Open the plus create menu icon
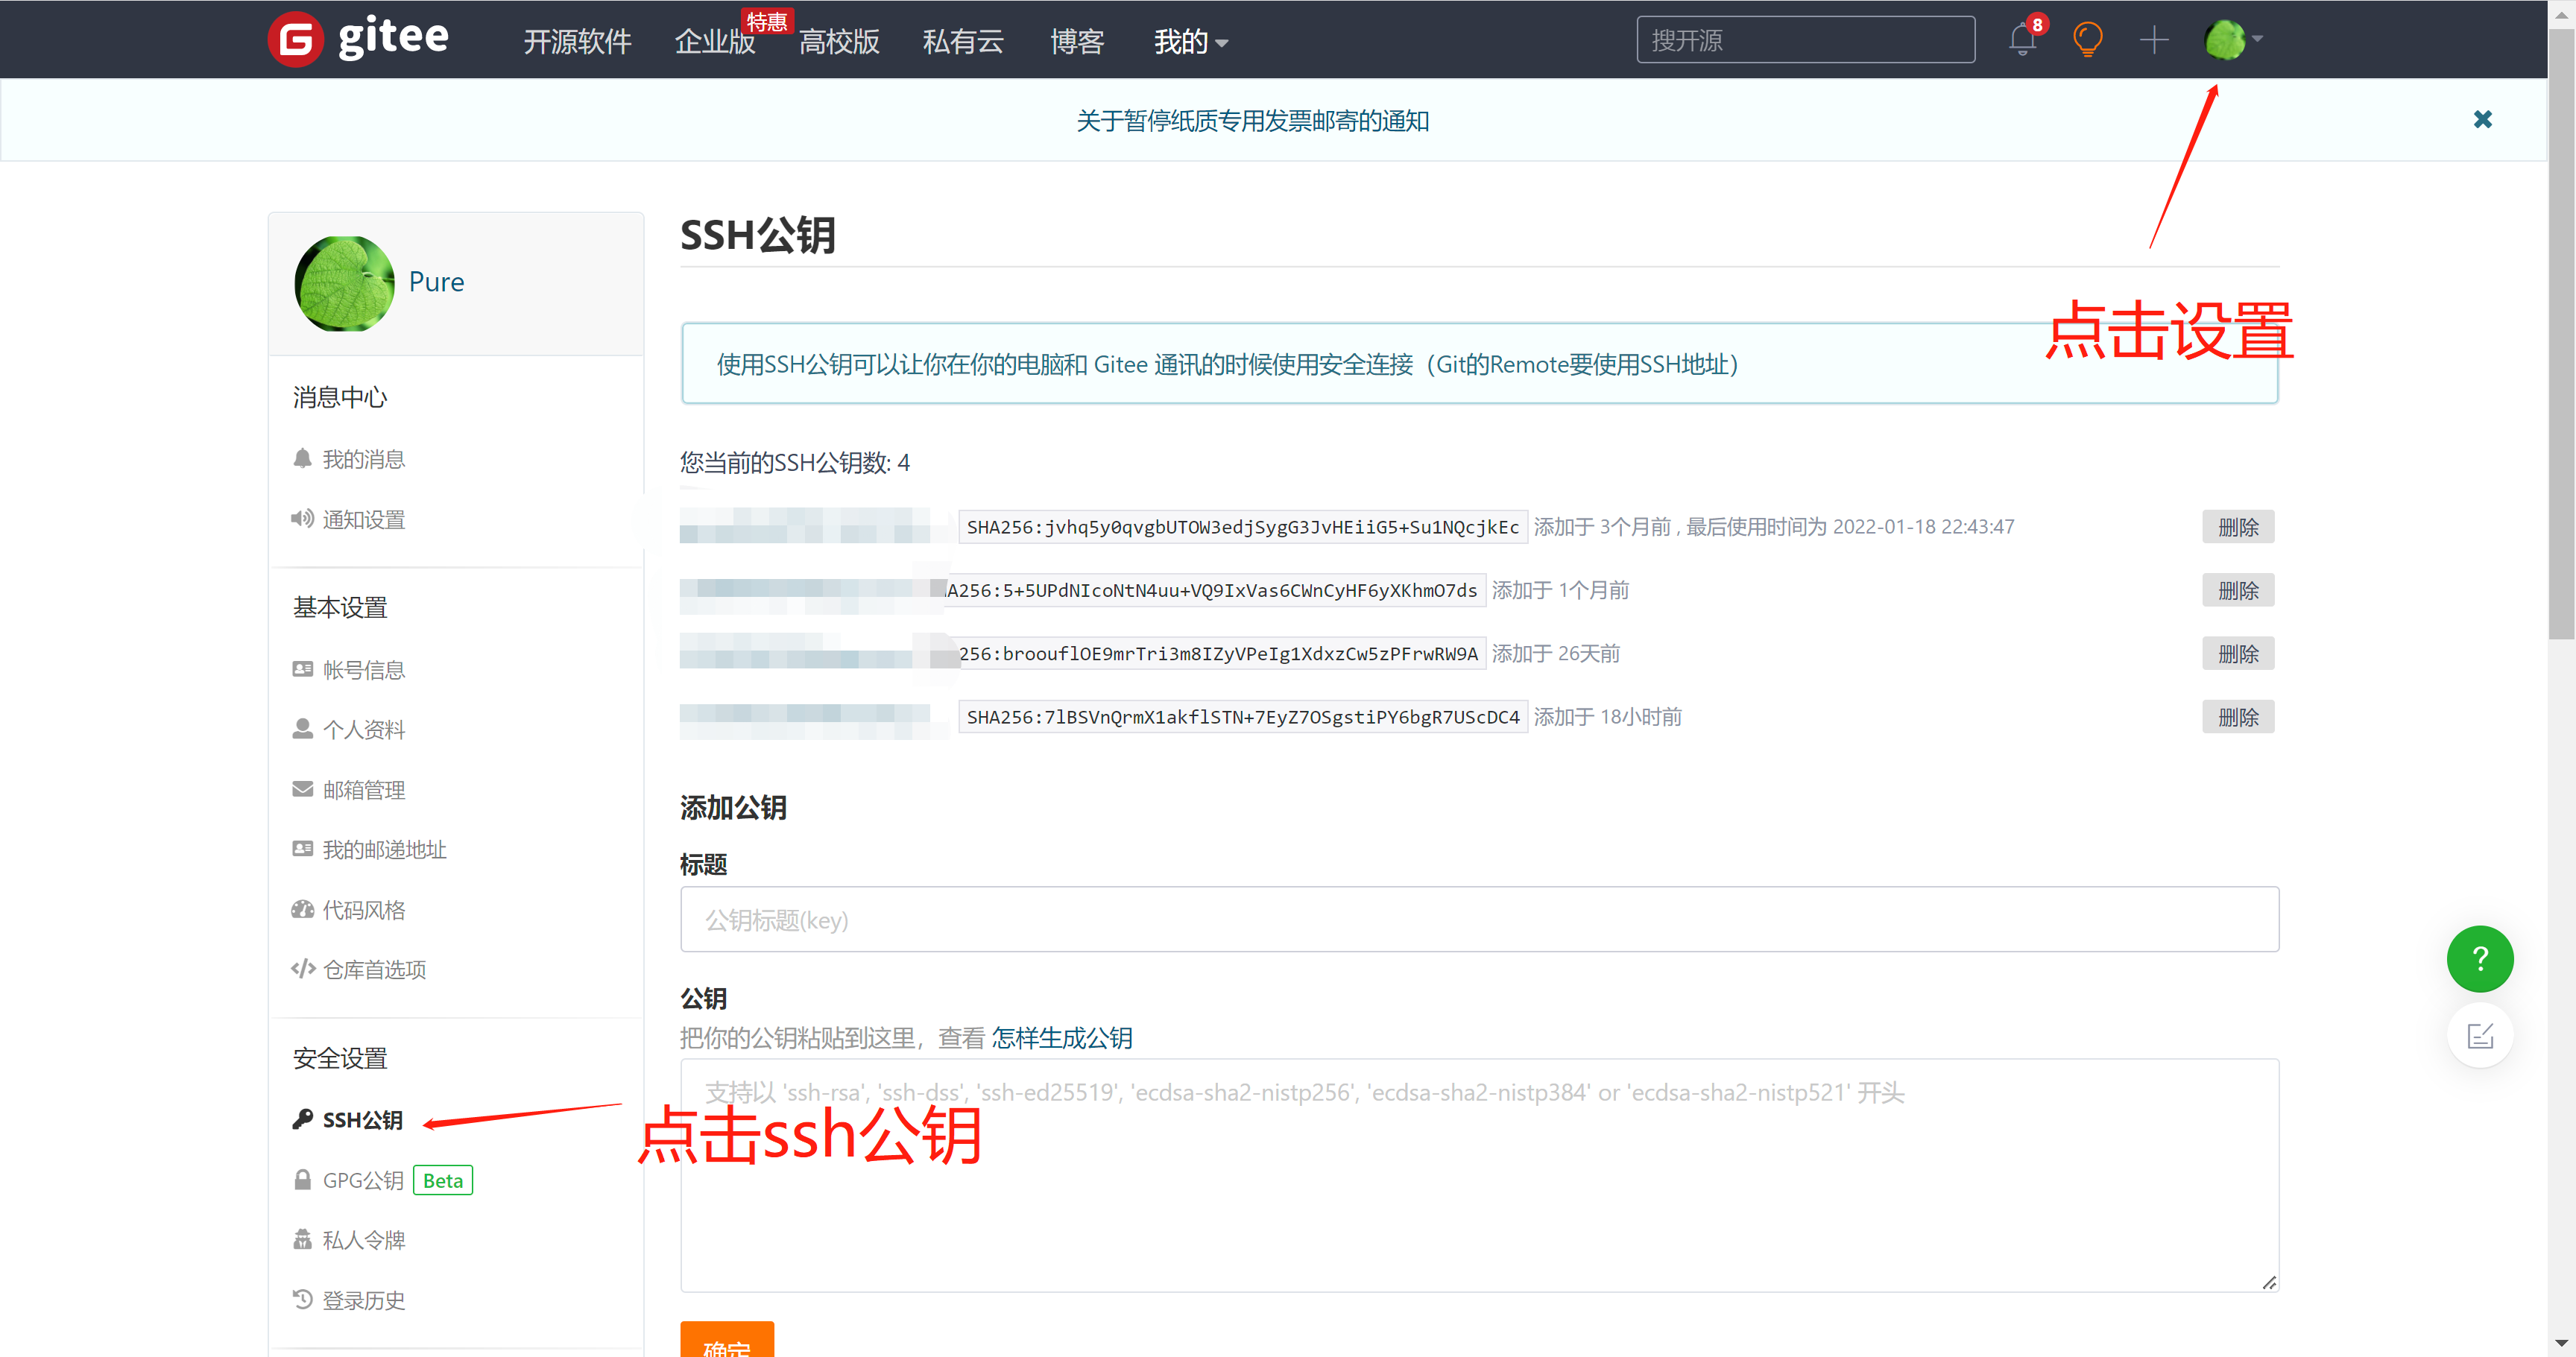The image size is (2576, 1357). click(x=2154, y=40)
